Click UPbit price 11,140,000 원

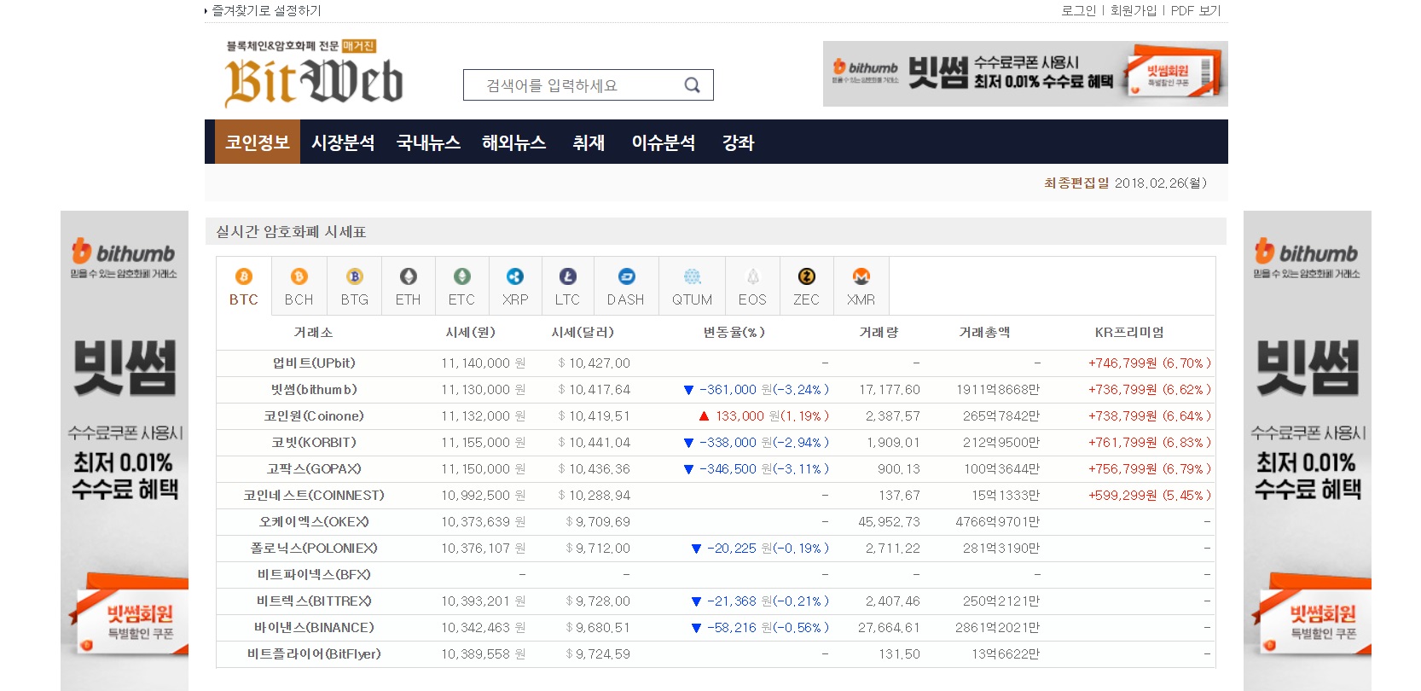484,363
